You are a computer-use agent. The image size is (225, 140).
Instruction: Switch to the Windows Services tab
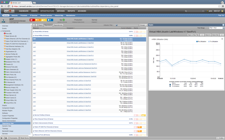(x=46, y=15)
